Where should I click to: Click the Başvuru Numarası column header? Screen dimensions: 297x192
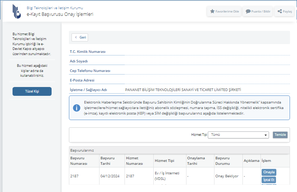pos(79,161)
